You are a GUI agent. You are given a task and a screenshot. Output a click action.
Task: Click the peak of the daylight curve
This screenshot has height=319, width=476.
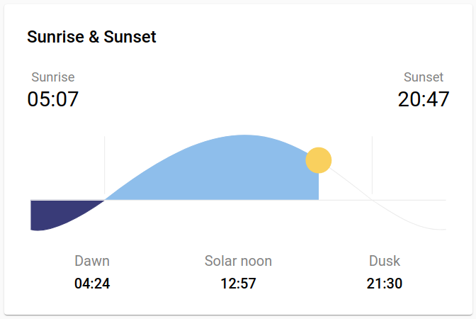[x=244, y=135]
